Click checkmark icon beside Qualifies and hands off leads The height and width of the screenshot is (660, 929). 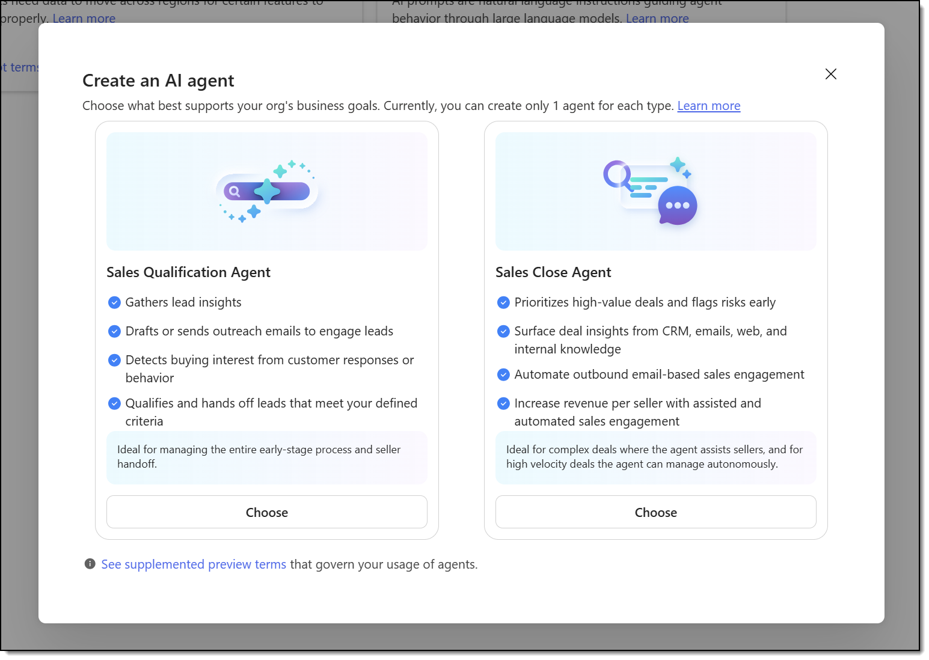(114, 403)
